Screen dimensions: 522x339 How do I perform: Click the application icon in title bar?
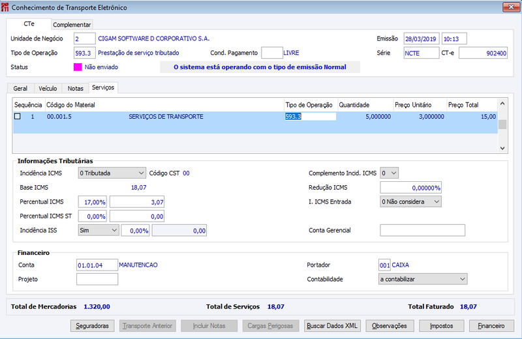(5, 7)
